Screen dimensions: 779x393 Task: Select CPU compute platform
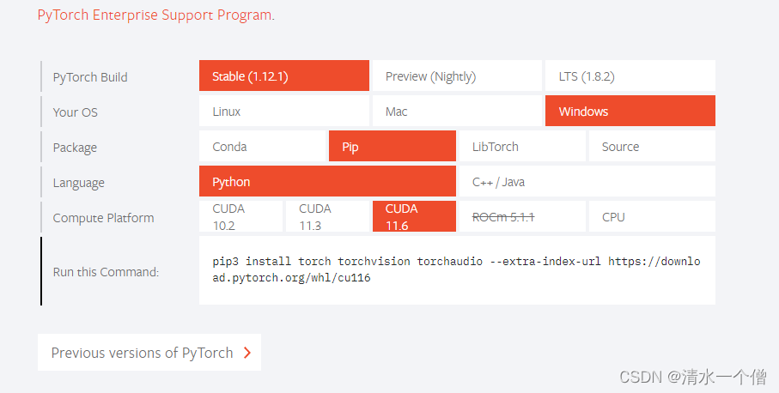coord(652,217)
